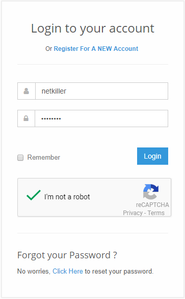Follow the Click Here password reset link
This screenshot has height=299, width=185.
(68, 271)
